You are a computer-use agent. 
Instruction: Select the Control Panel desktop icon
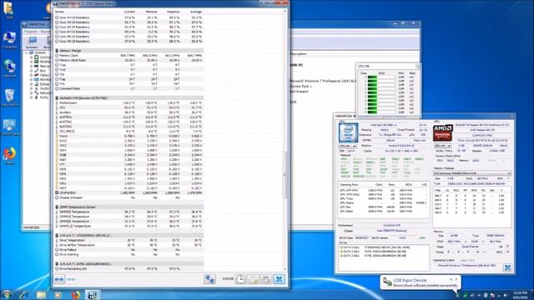[9, 127]
